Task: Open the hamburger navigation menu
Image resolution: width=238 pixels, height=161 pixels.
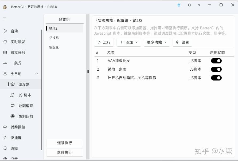Action: click(x=5, y=19)
